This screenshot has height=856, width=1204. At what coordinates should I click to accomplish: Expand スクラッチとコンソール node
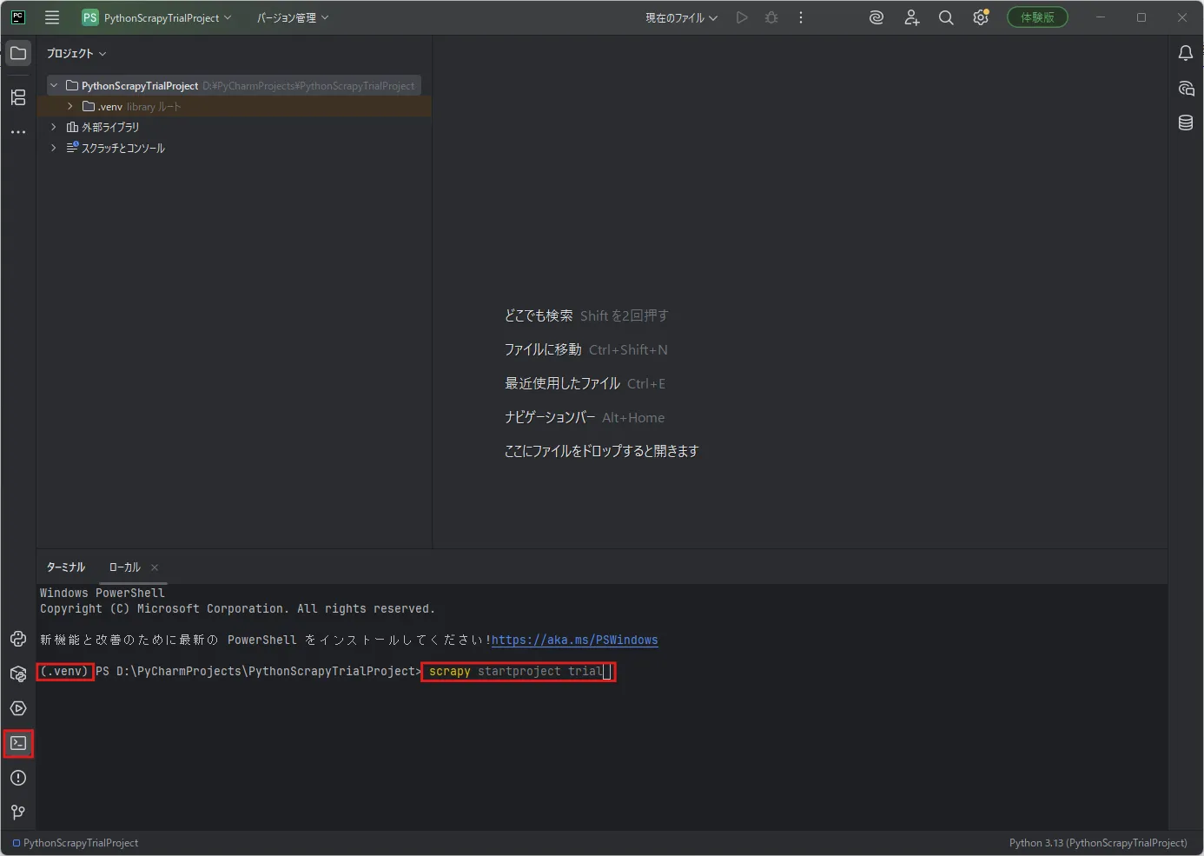coord(54,148)
